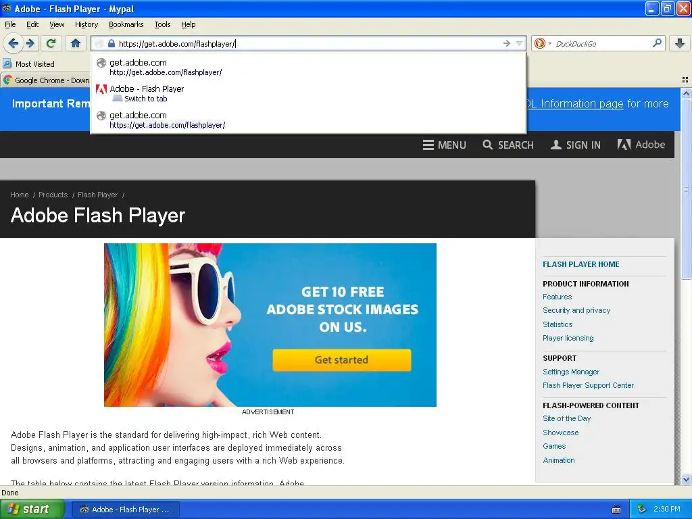This screenshot has height=519, width=692.
Task: Click the 2:30 PM taskbar clock
Action: coord(666,510)
